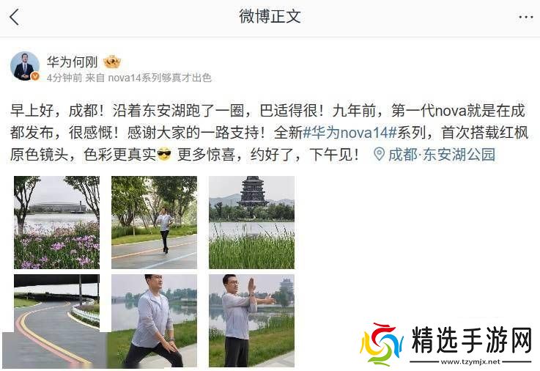This screenshot has height=371, width=540.
Task: Open the 华为何刚 username
Action: point(72,62)
